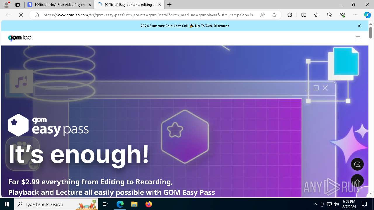Open the 2024 Summer Sale discount link
The width and height of the screenshot is (374, 210).
pos(185,26)
